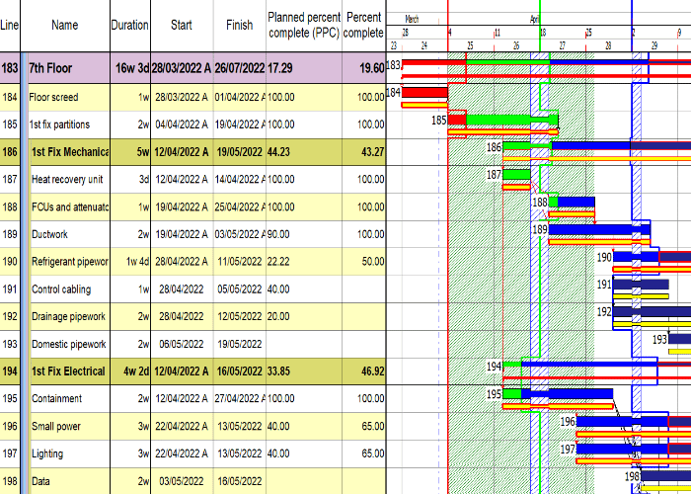
Task: Click the Duration column header
Action: click(129, 25)
